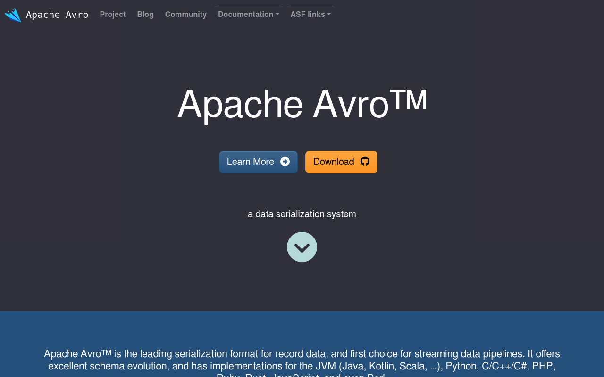Click the 'a data serialization system' tagline

pyautogui.click(x=302, y=214)
